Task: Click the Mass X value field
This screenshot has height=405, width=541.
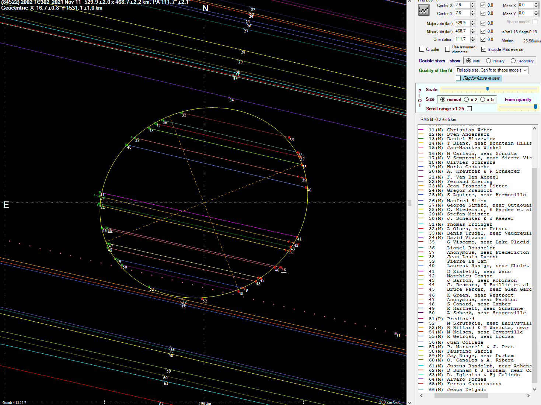Action: [x=526, y=5]
